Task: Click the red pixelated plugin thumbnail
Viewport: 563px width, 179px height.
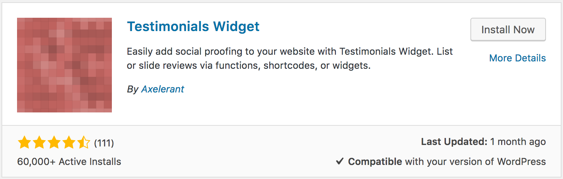Action: (64, 65)
